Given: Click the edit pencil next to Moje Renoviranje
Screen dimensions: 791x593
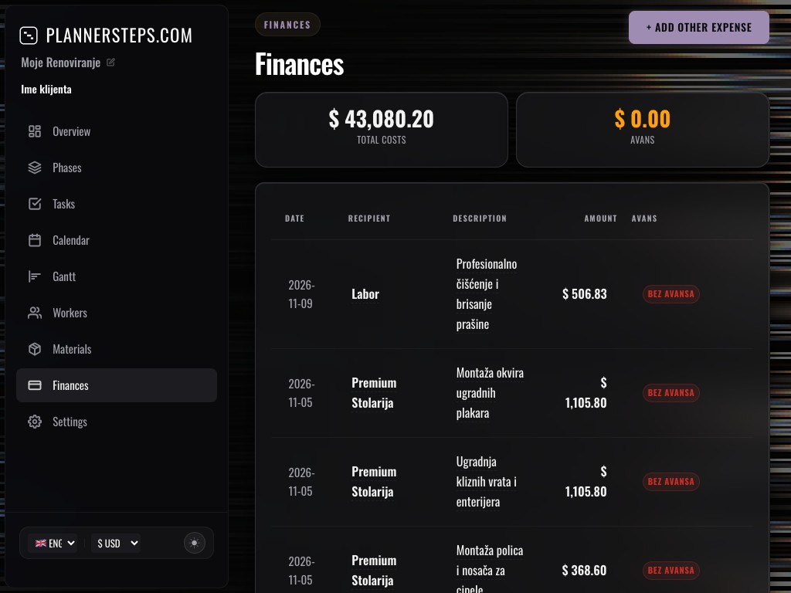Looking at the screenshot, I should (x=110, y=62).
